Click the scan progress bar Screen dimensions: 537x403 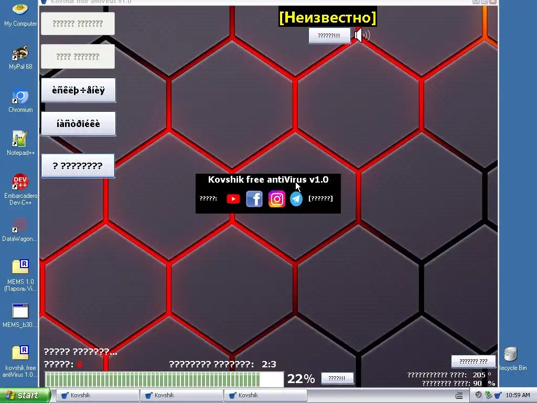point(164,379)
